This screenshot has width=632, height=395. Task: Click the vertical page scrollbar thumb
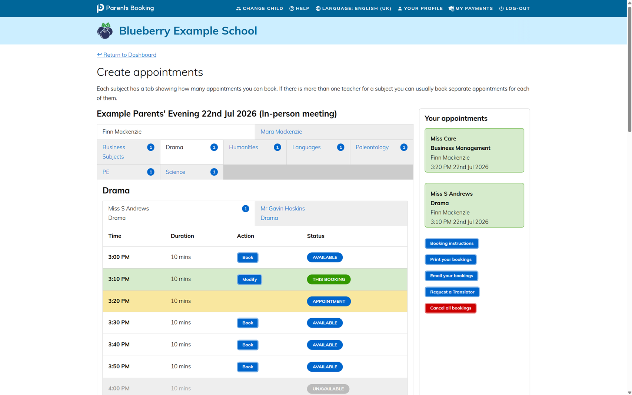pyautogui.click(x=629, y=69)
